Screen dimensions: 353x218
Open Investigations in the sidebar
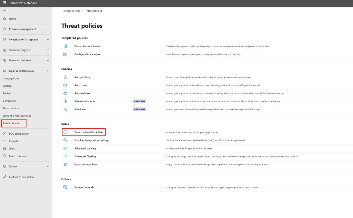(11, 79)
